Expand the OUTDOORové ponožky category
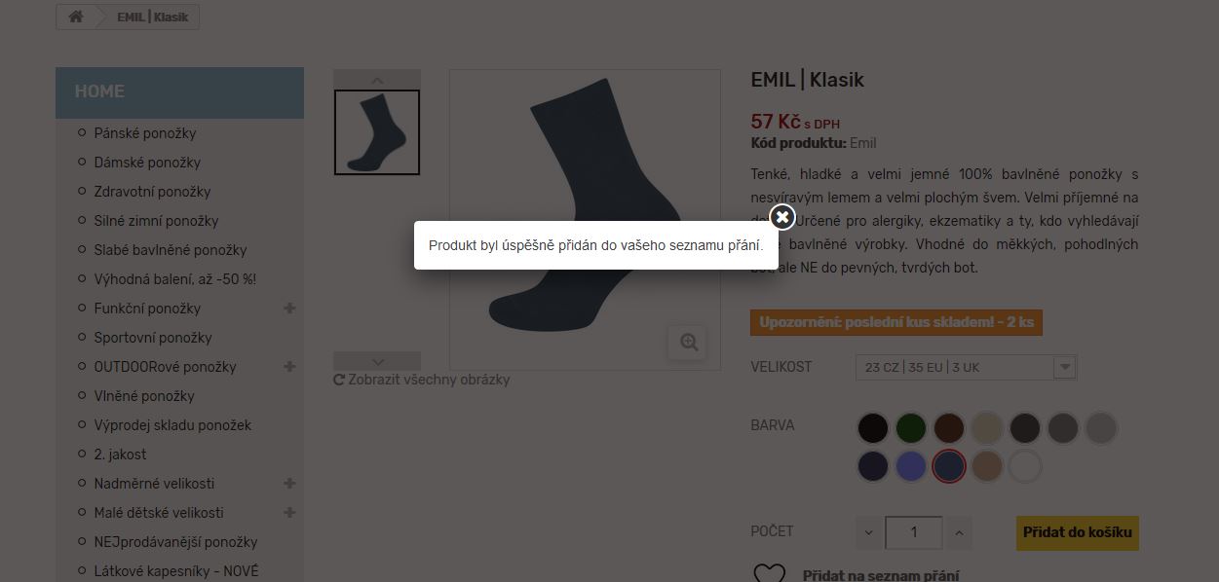 coord(289,367)
